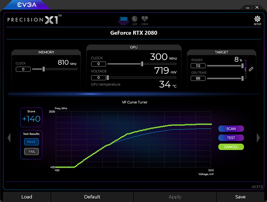Click the memory clock offset field
The width and height of the screenshot is (267, 202).
pyautogui.click(x=23, y=69)
